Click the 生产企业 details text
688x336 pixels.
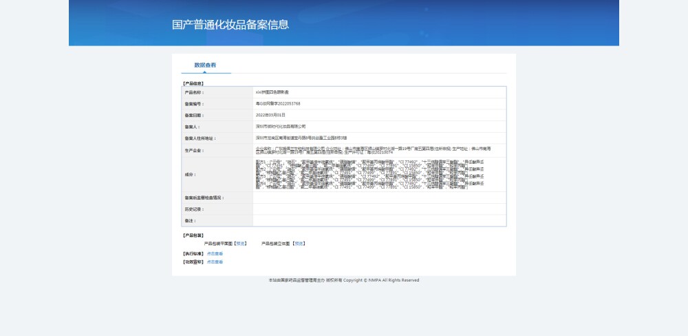373,150
